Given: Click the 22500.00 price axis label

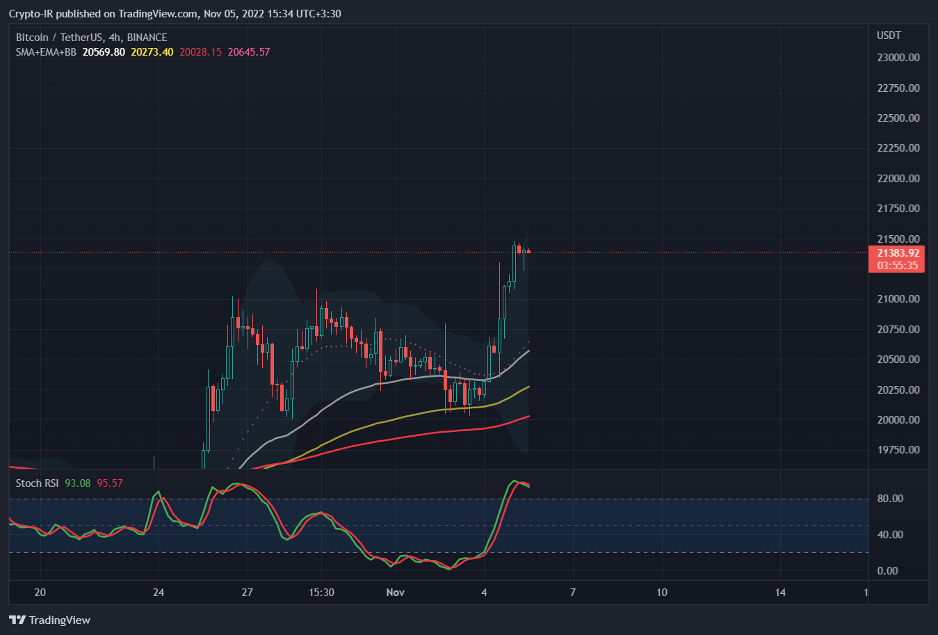Looking at the screenshot, I should (898, 118).
